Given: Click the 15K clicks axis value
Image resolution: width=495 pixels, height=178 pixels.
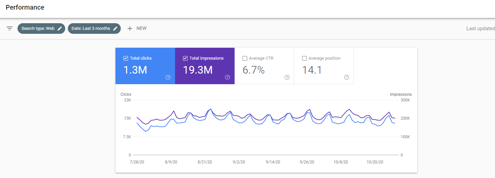Looking at the screenshot, I should [127, 118].
